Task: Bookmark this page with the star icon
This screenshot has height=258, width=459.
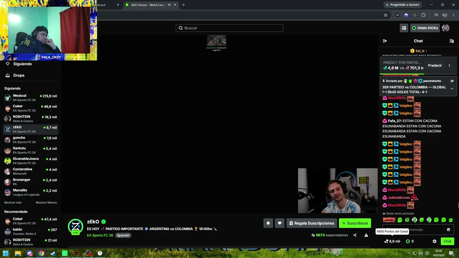Action: pos(385,15)
